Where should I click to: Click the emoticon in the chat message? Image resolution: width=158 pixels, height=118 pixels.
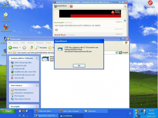point(56,30)
